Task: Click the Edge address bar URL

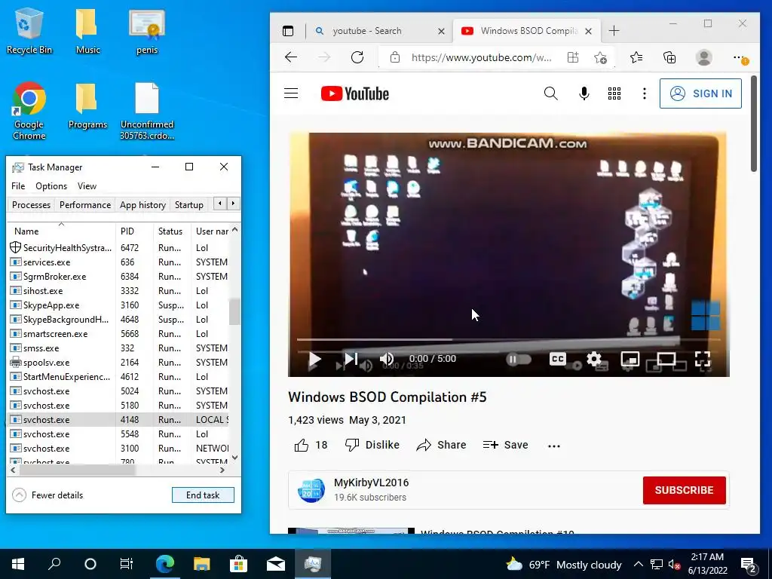Action: [481, 57]
